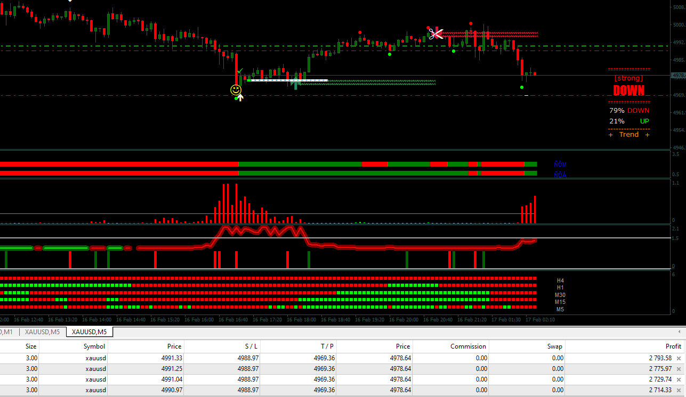Click the green checkmark above the smiley marker
The width and height of the screenshot is (686, 397).
point(240,71)
